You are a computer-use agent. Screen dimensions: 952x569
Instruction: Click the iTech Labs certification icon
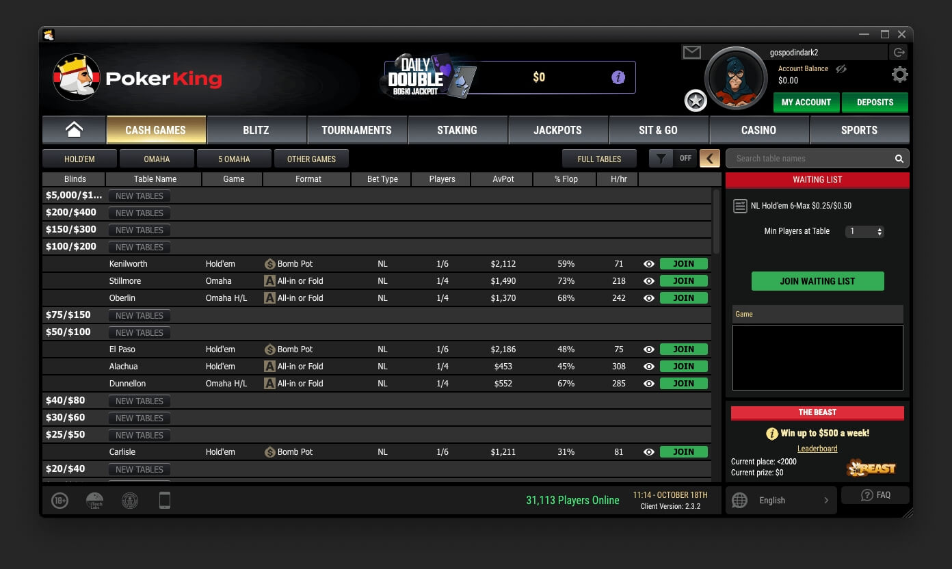95,501
